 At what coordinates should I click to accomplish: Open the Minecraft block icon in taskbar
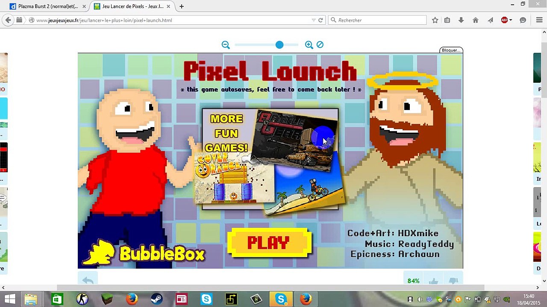(x=107, y=299)
